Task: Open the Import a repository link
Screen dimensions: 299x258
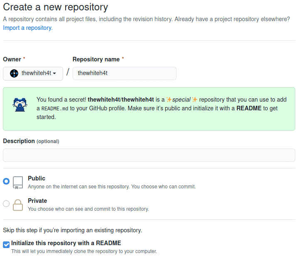Action: click(x=28, y=28)
